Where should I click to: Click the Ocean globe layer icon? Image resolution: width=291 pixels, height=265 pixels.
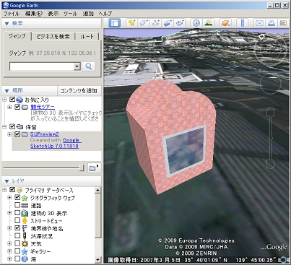[25, 259]
